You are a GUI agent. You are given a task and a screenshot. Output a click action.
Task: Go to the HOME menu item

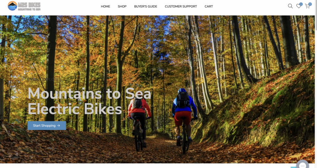(105, 7)
